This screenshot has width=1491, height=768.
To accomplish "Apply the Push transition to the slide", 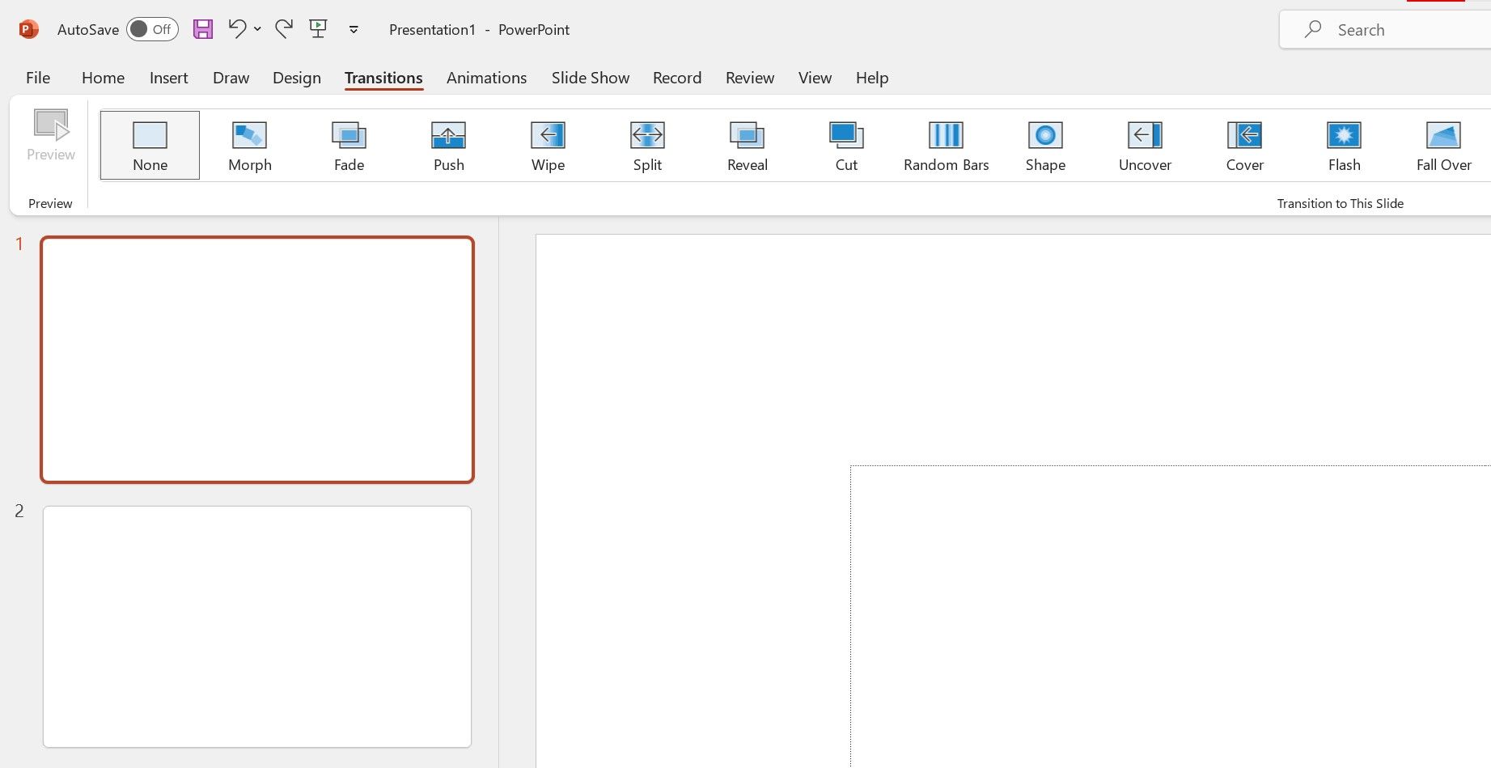I will point(448,145).
